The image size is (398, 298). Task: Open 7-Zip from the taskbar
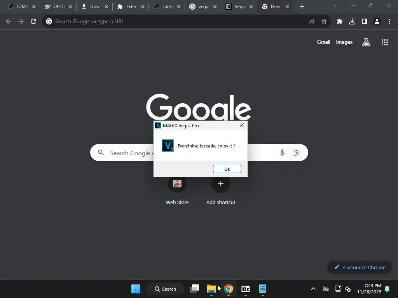(x=246, y=289)
